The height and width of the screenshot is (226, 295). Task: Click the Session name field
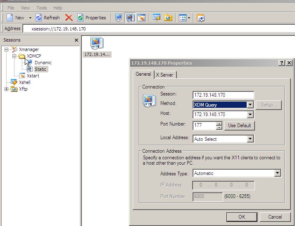pos(224,95)
